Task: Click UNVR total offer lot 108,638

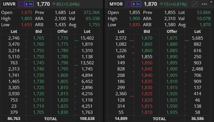Action: (87, 119)
